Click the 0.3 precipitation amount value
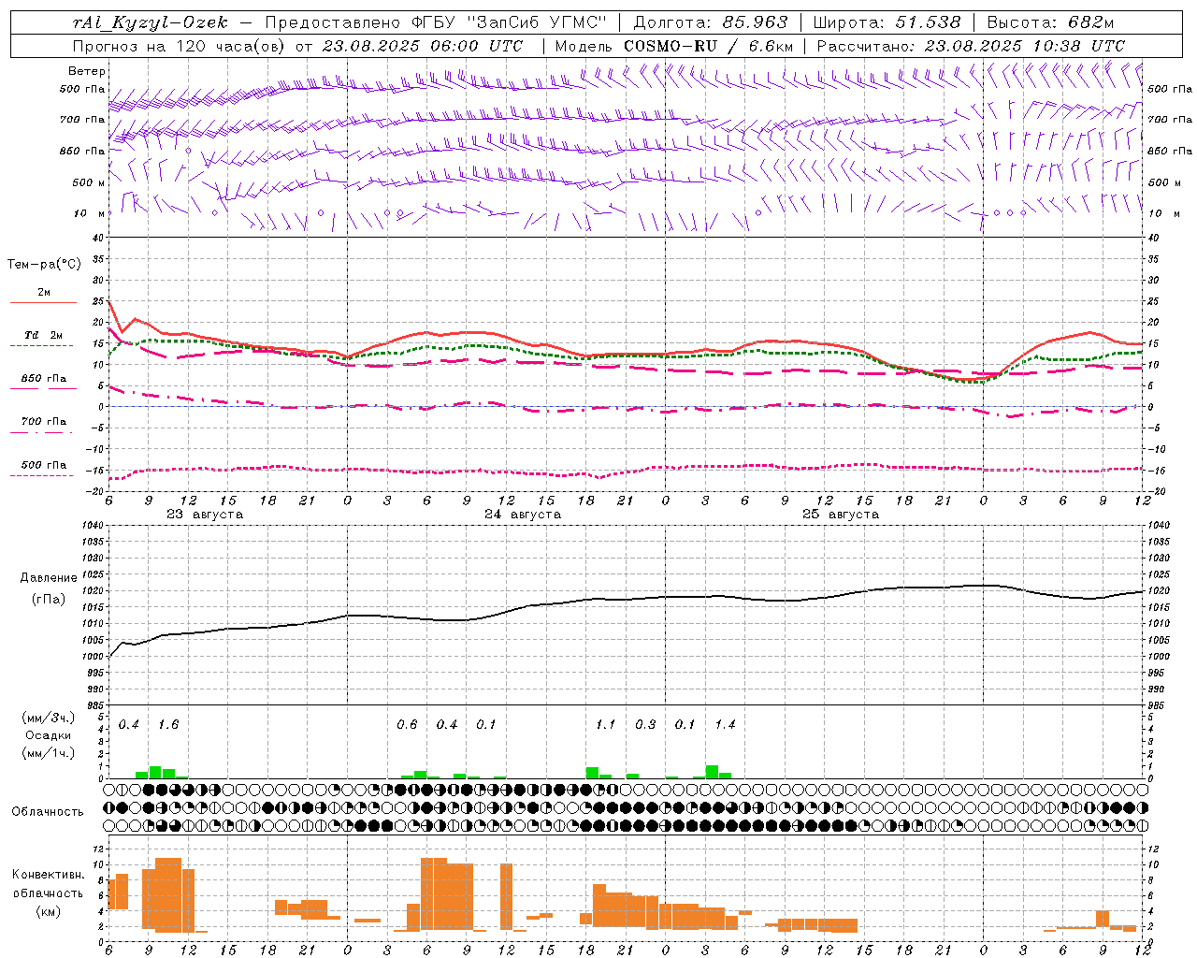The width and height of the screenshot is (1197, 958). [645, 725]
